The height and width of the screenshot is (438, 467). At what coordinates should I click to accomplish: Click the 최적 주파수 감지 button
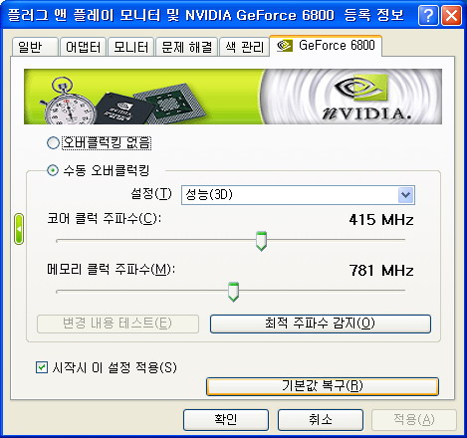coord(321,324)
